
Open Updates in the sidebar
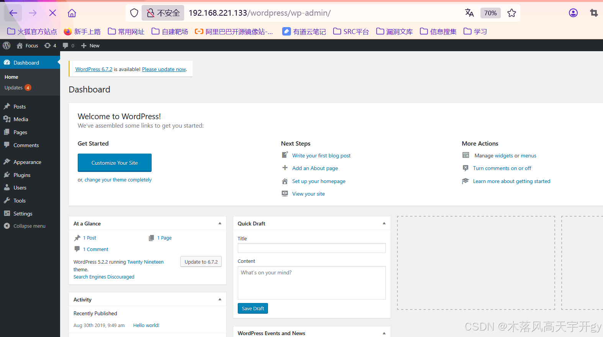click(18, 87)
